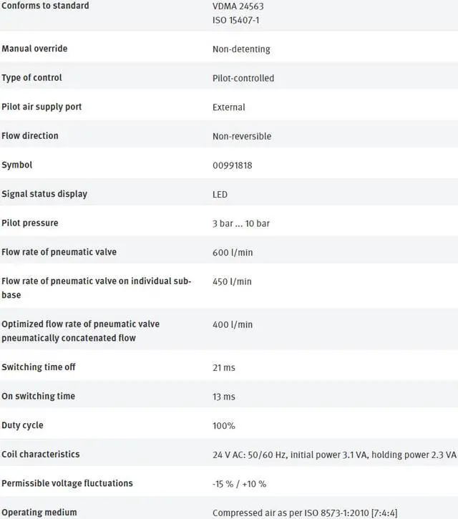Click the '600 l/min' flow rate value
The height and width of the screenshot is (519, 458).
(233, 253)
